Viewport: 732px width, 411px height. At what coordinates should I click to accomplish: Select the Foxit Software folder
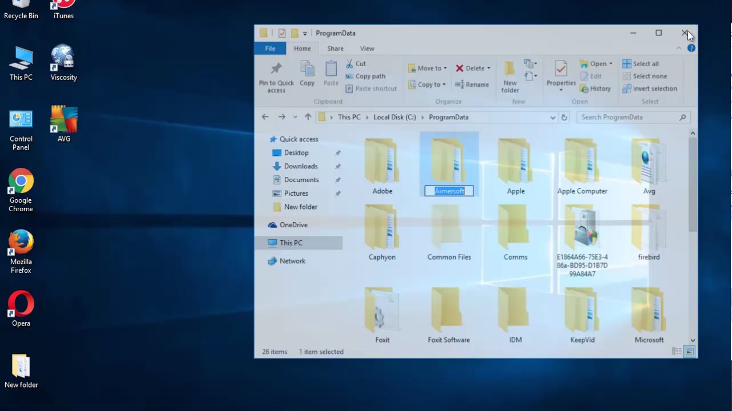point(448,315)
